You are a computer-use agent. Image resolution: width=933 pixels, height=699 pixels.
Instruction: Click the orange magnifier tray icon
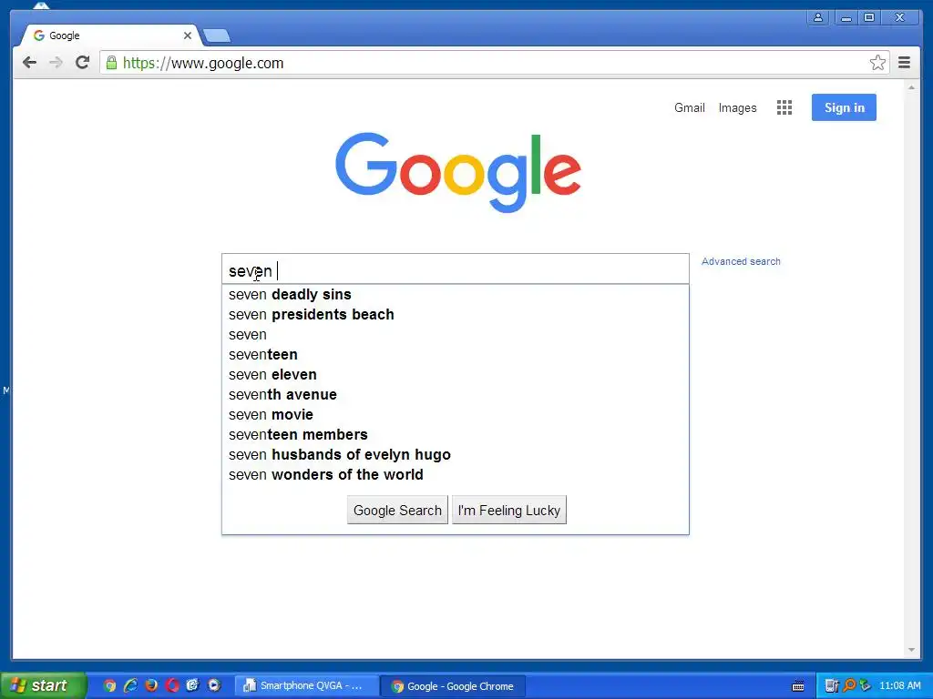849,686
